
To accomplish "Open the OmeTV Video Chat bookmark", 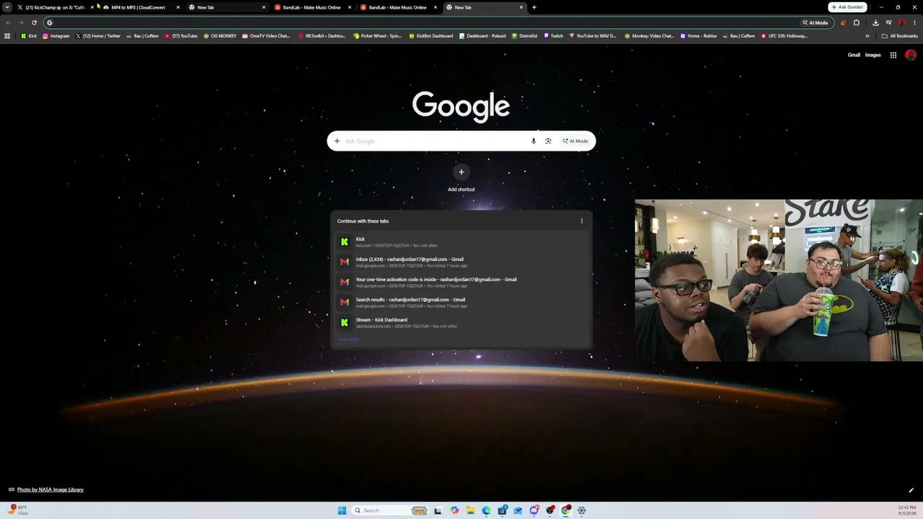I will click(265, 36).
